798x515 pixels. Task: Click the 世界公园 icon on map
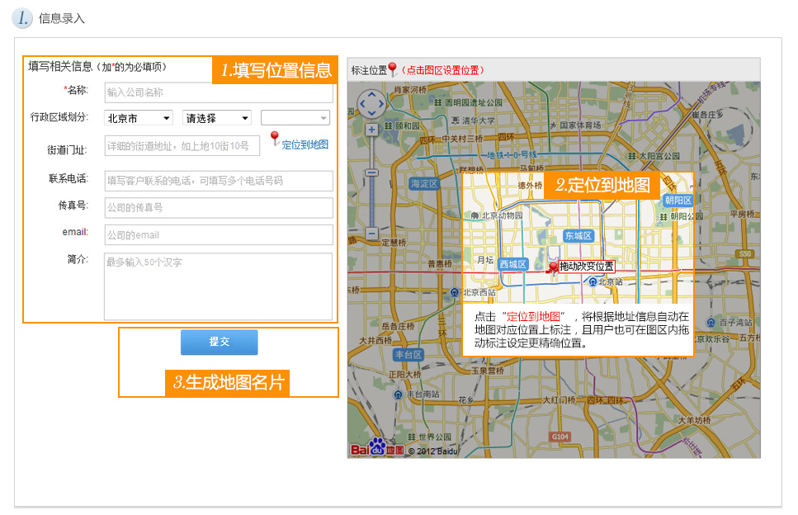tap(412, 437)
